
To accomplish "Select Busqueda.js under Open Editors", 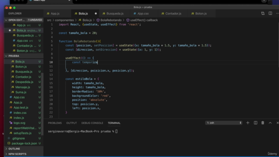I will click(x=24, y=35).
